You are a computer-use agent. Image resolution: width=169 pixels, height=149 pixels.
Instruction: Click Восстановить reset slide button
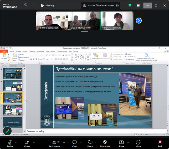(23, 57)
